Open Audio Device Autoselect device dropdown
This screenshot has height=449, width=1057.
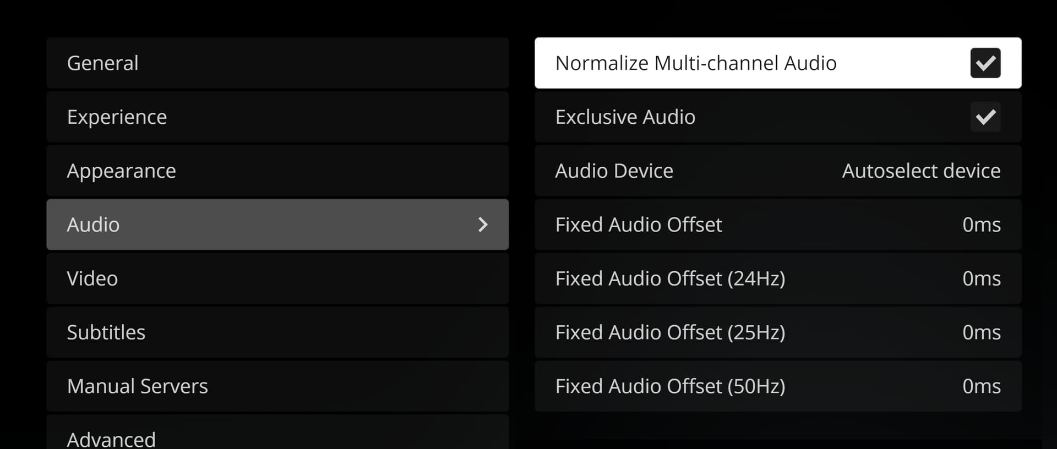(x=921, y=171)
